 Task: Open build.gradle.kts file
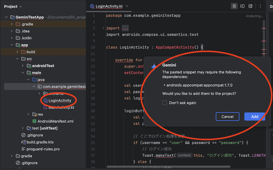[x=40, y=142]
